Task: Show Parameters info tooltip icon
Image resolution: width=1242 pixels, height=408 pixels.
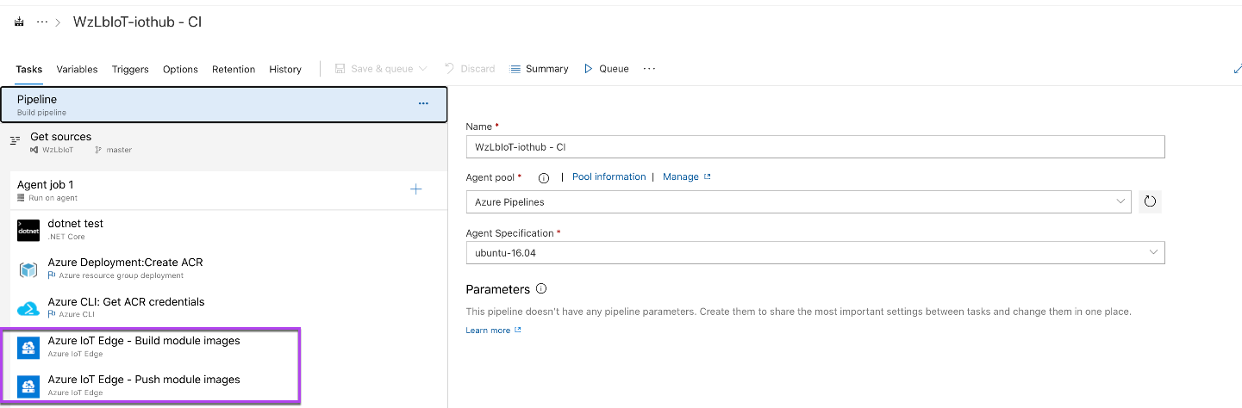Action: pyautogui.click(x=541, y=289)
